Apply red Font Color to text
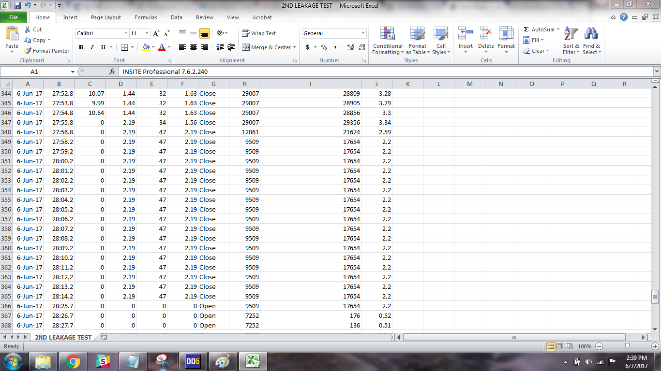The image size is (661, 371). pyautogui.click(x=162, y=47)
